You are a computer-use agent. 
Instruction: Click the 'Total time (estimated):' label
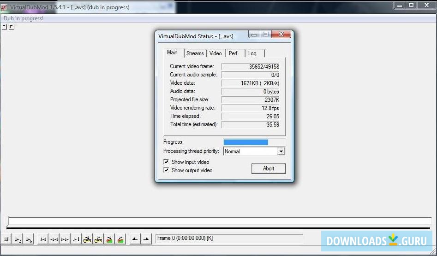coord(194,124)
